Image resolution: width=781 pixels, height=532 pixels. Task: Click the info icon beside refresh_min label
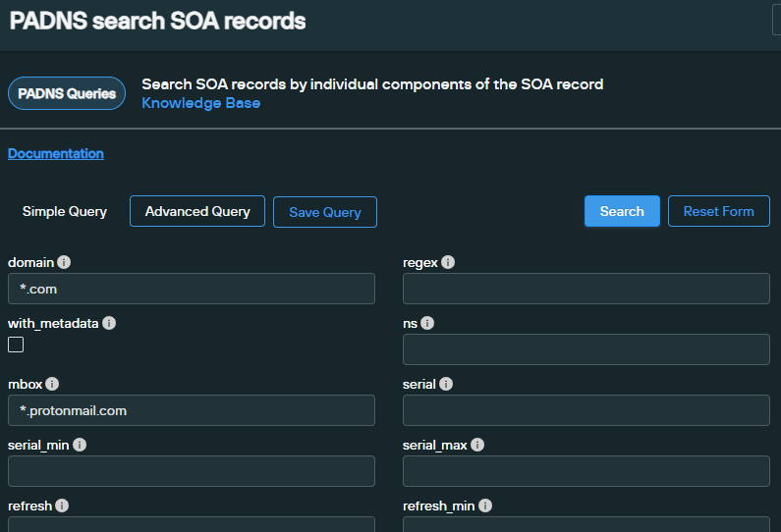[x=485, y=505]
